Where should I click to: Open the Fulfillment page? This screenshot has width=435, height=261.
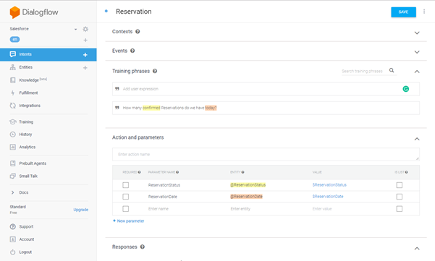[28, 93]
